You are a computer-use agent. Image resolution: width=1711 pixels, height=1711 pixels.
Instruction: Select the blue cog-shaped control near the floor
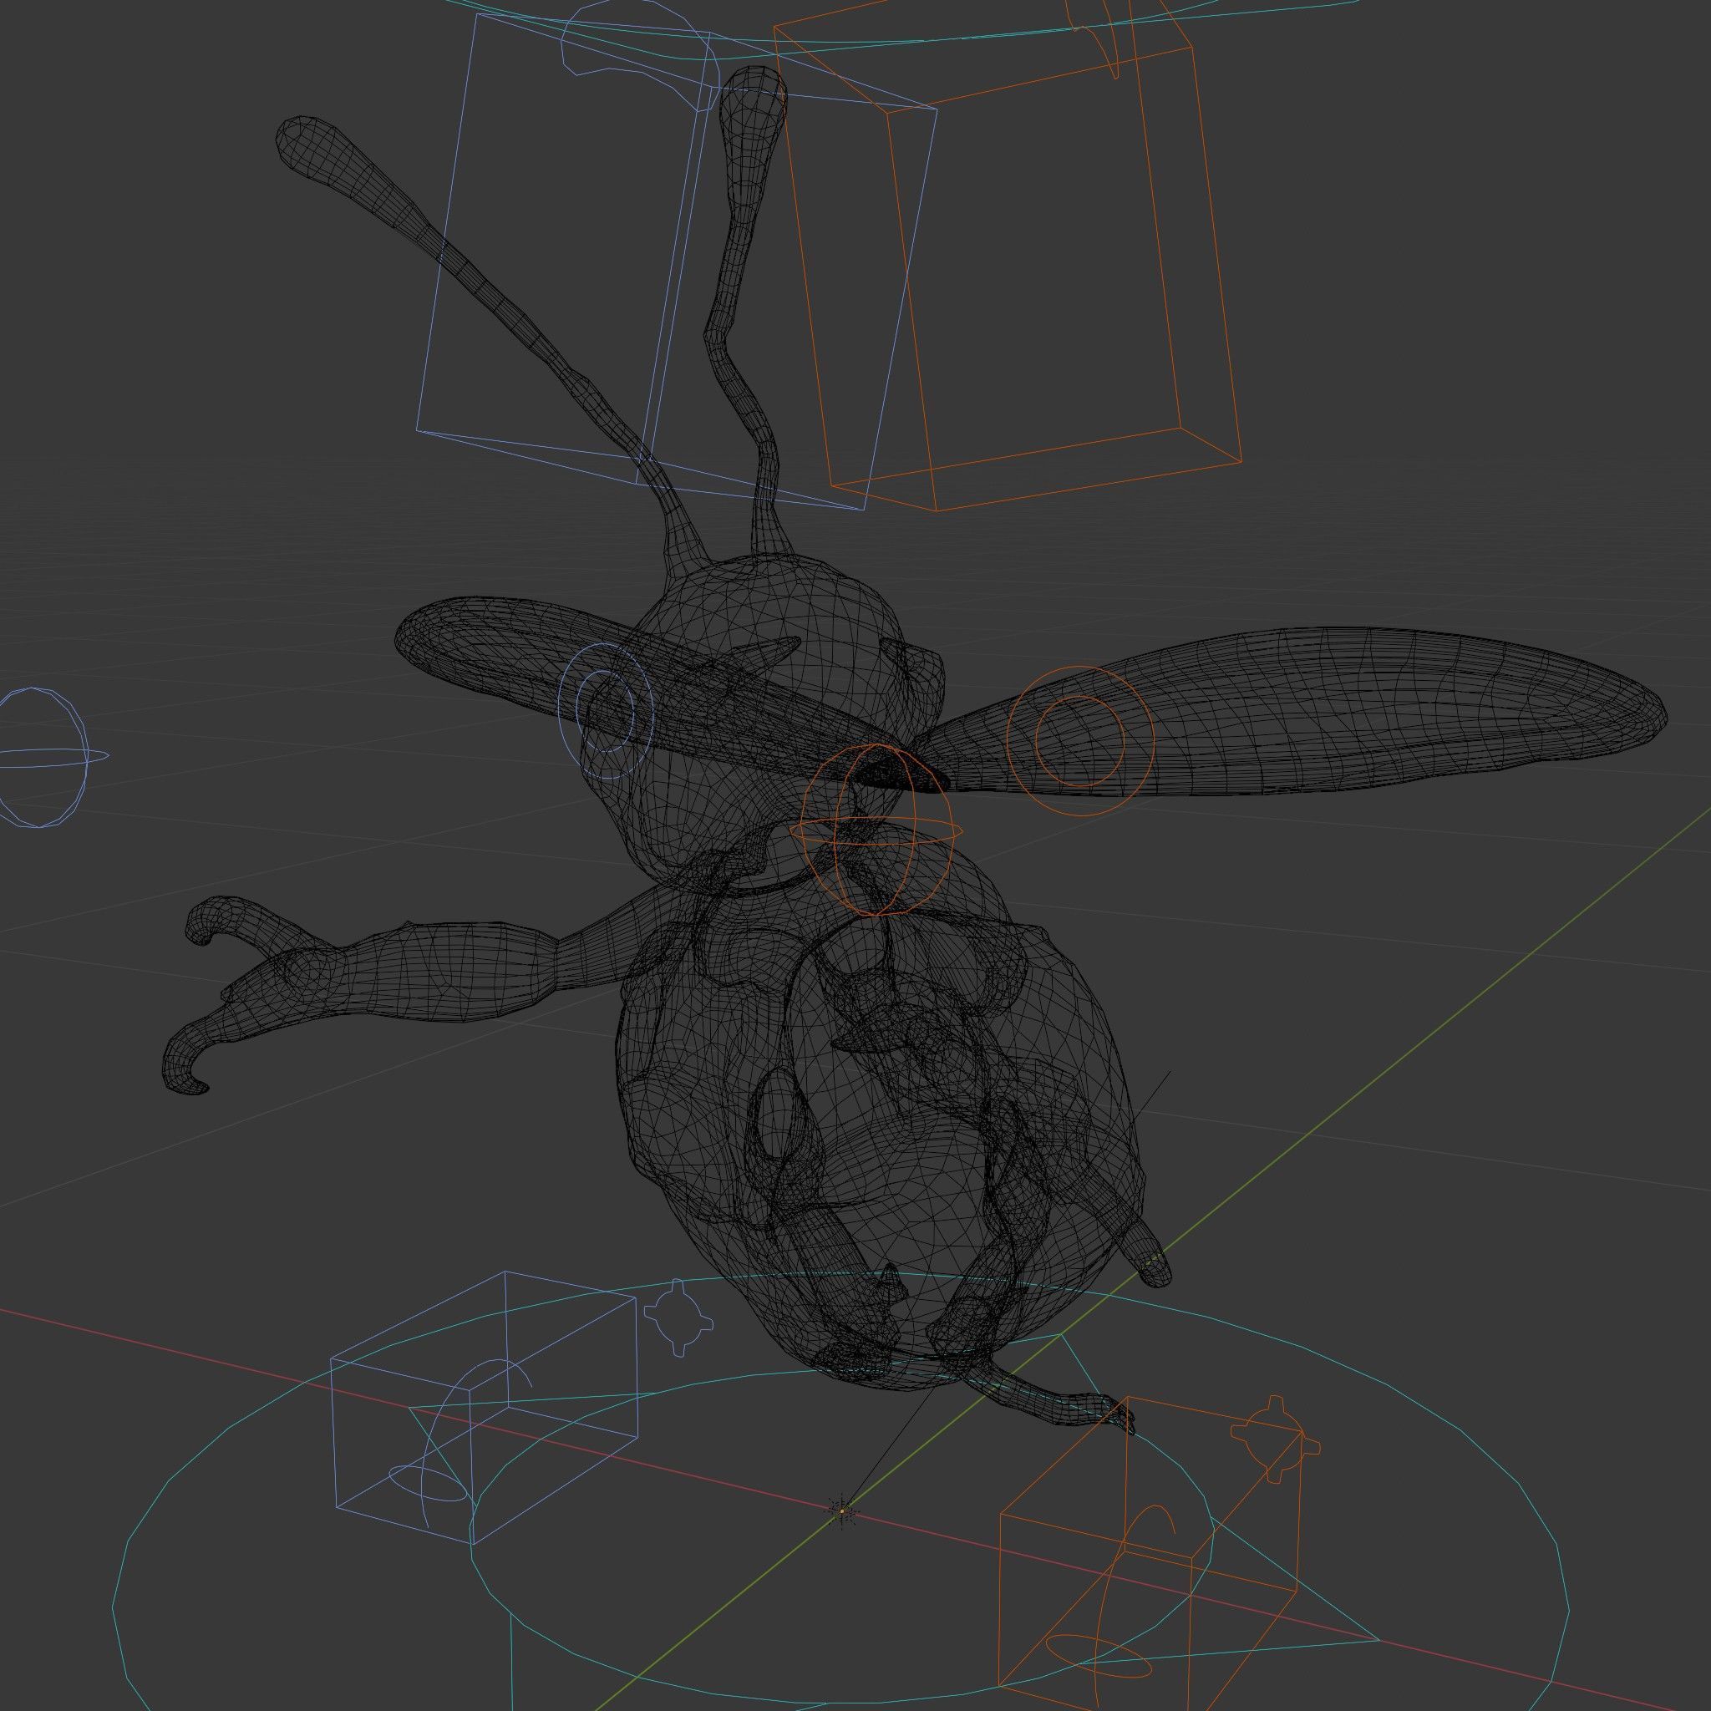678,1317
